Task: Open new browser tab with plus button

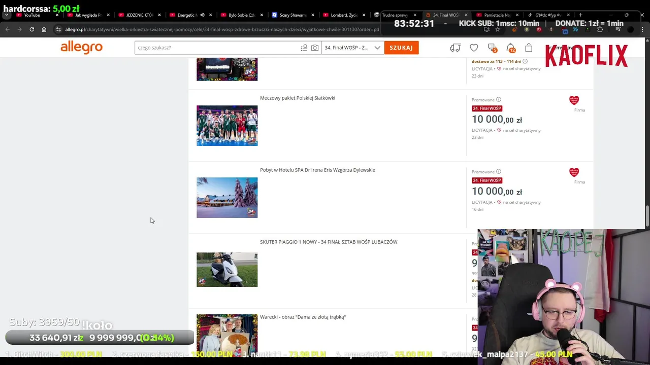Action: (x=580, y=15)
